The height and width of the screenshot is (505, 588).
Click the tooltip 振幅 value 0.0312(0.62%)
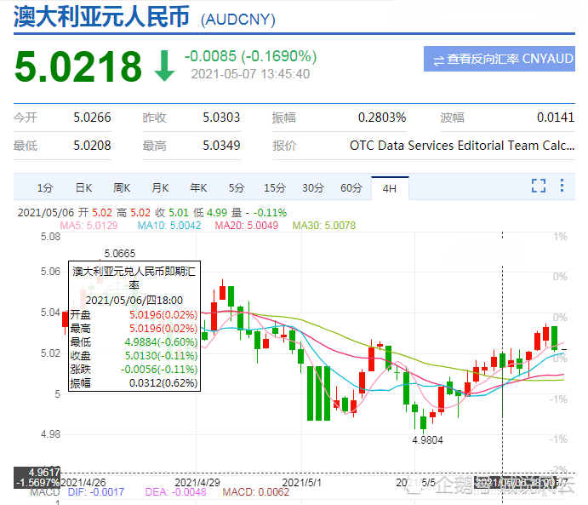point(163,383)
